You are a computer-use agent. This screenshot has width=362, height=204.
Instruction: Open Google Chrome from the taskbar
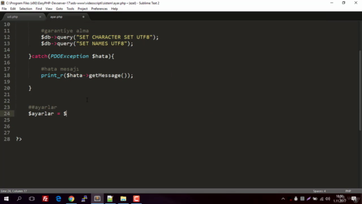(x=71, y=199)
